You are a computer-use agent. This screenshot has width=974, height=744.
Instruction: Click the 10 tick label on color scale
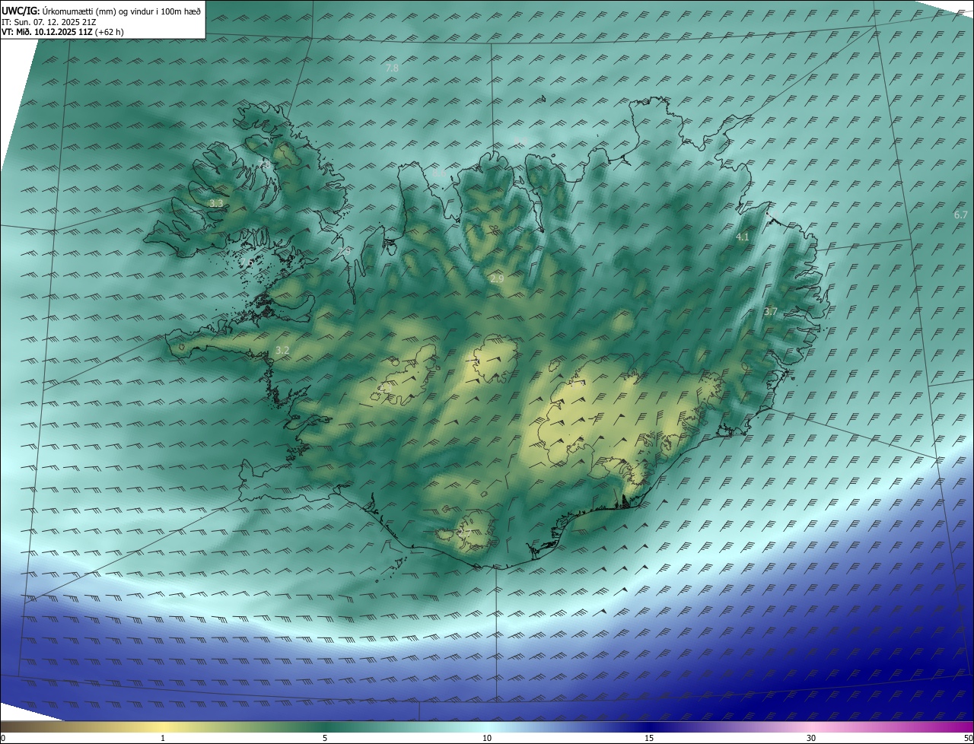click(487, 738)
